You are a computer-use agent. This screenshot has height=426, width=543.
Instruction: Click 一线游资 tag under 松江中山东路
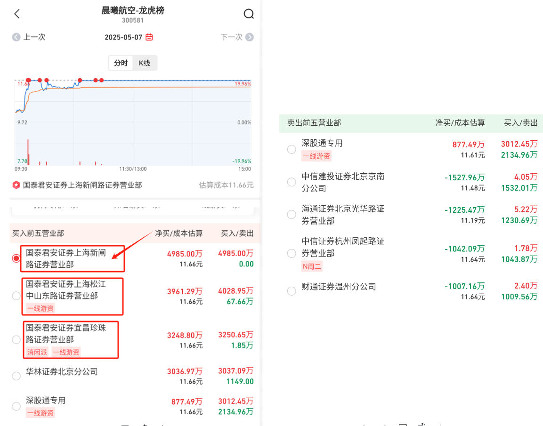pyautogui.click(x=41, y=308)
